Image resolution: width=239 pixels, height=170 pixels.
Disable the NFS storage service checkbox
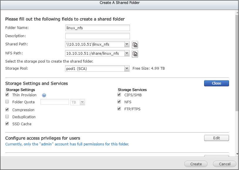pos(119,102)
